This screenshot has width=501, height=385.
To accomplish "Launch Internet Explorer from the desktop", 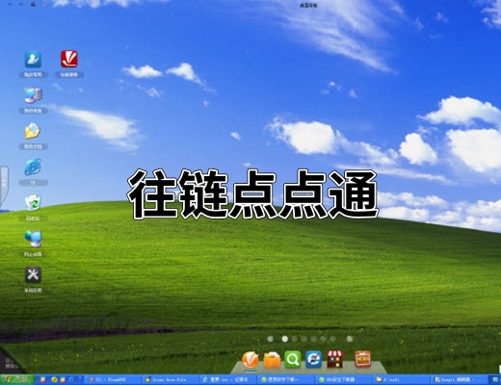I will coord(33,167).
